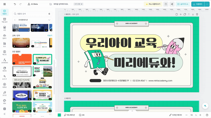Expand the 프레젠테이션 category dropdown
The width and height of the screenshot is (211, 118).
tap(49, 20)
